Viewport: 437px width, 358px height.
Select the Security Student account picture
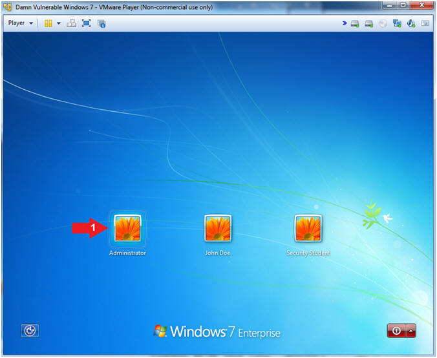308,228
